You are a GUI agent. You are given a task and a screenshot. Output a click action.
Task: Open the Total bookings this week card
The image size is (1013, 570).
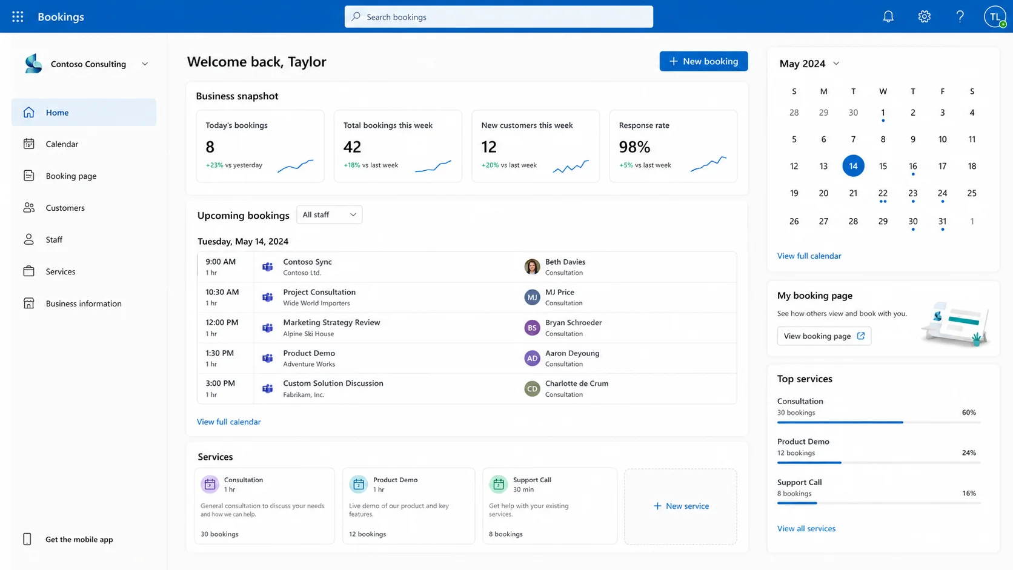pos(398,146)
